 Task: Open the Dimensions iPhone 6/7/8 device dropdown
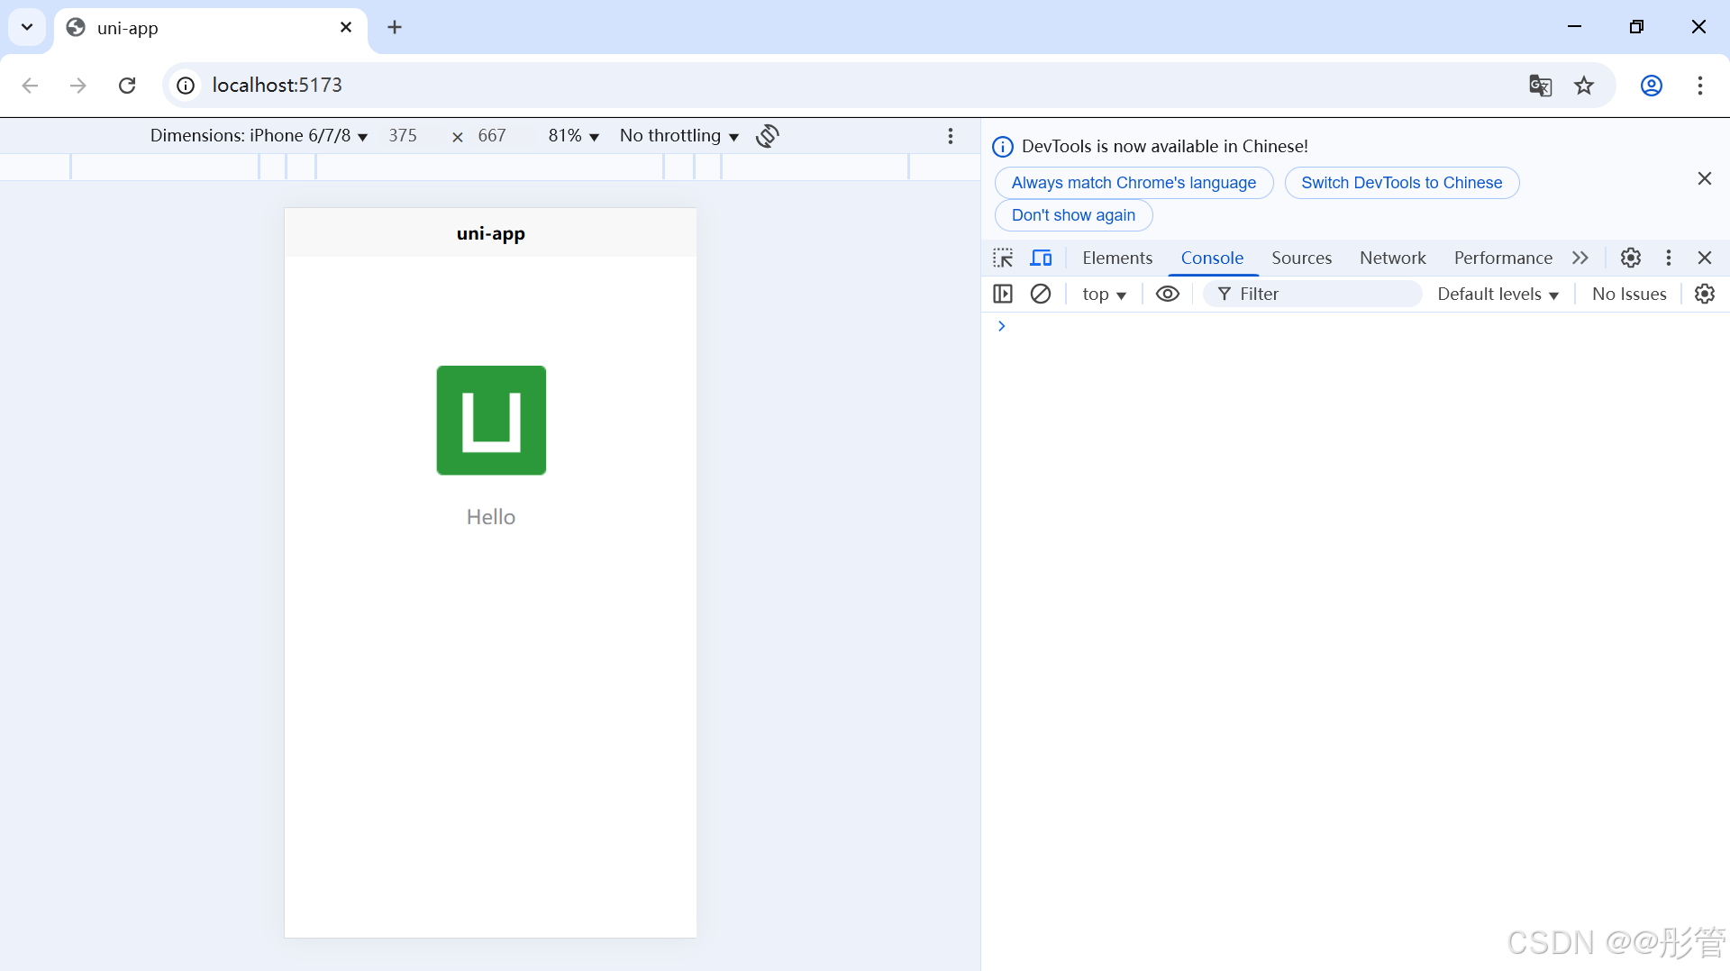259,135
